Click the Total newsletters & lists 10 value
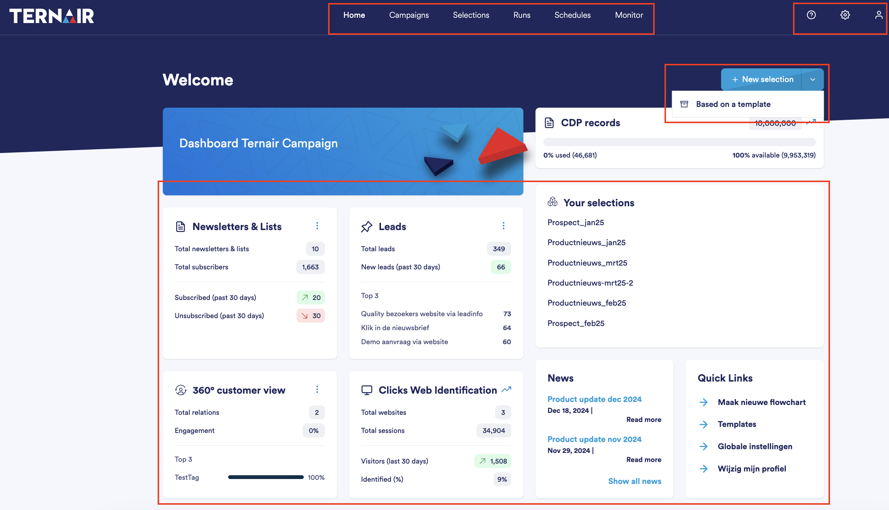The height and width of the screenshot is (510, 889). tap(315, 249)
